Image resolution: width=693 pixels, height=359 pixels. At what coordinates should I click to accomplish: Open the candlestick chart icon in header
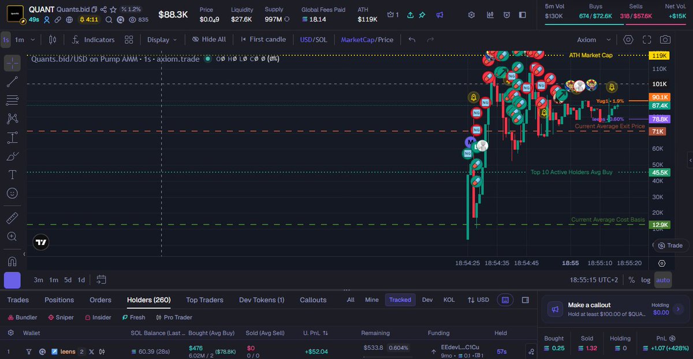pyautogui.click(x=490, y=15)
